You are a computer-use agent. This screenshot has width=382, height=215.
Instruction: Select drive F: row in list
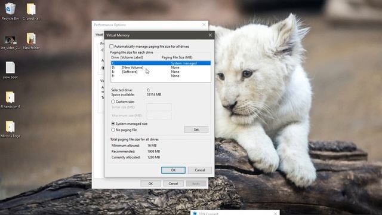click(161, 76)
